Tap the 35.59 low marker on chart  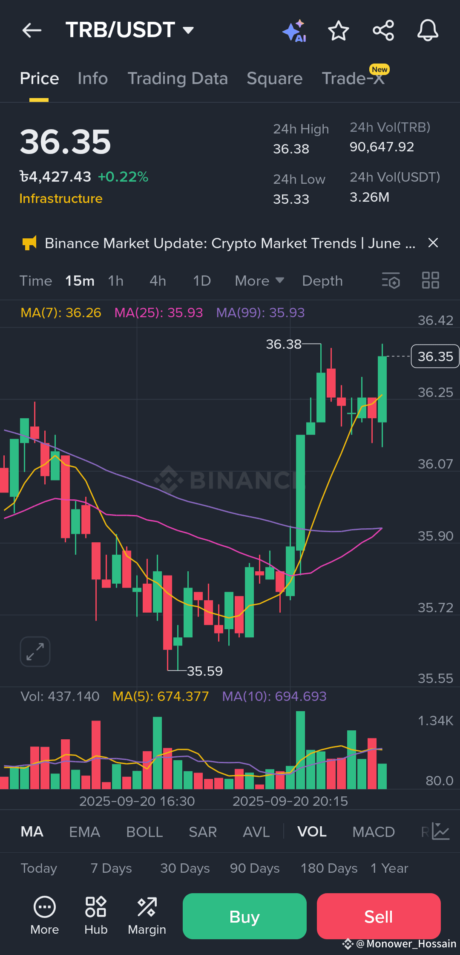pyautogui.click(x=205, y=671)
